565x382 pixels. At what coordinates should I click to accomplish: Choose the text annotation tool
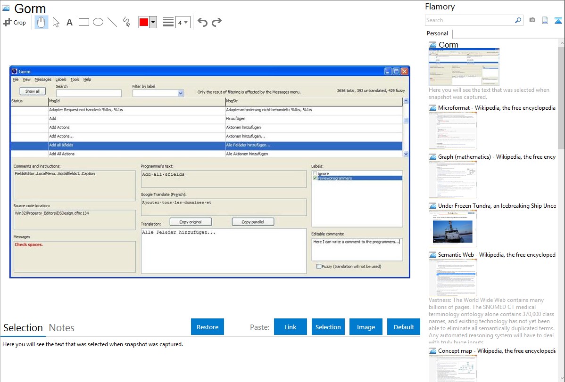click(69, 22)
